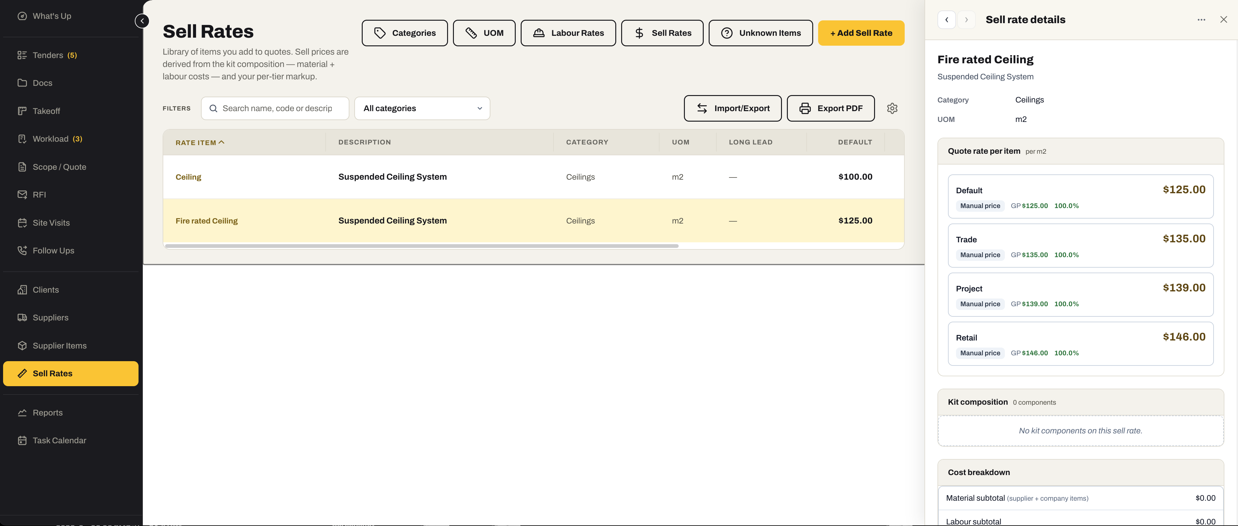Open the Ceiling rate item
This screenshot has width=1238, height=526.
pyautogui.click(x=188, y=177)
